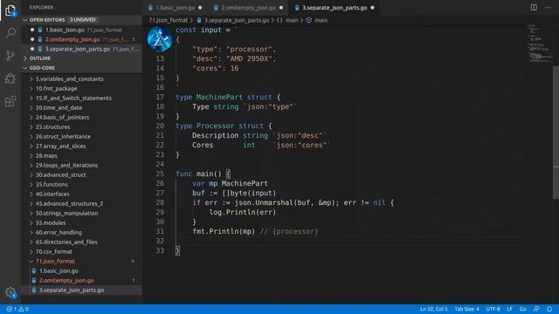
Task: Click the first main breadcrumb with braces icon
Action: point(287,20)
